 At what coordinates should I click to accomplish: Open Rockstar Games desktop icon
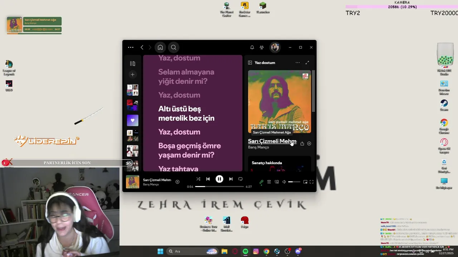(244, 10)
